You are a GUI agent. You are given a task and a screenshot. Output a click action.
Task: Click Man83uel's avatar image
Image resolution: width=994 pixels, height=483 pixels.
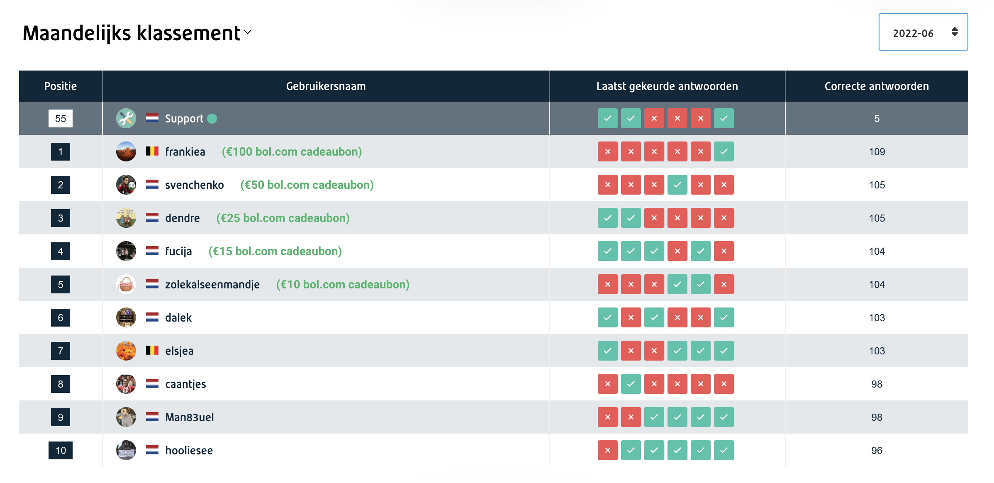coord(126,417)
